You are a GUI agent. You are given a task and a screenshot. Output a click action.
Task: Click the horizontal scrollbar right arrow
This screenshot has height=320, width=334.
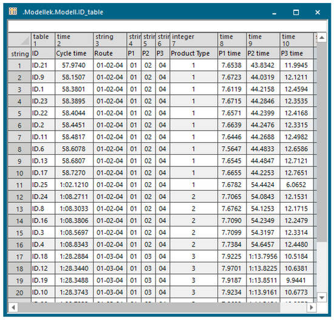pyautogui.click(x=312, y=307)
